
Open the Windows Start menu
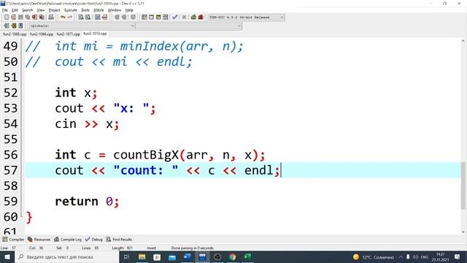[x=7, y=257]
